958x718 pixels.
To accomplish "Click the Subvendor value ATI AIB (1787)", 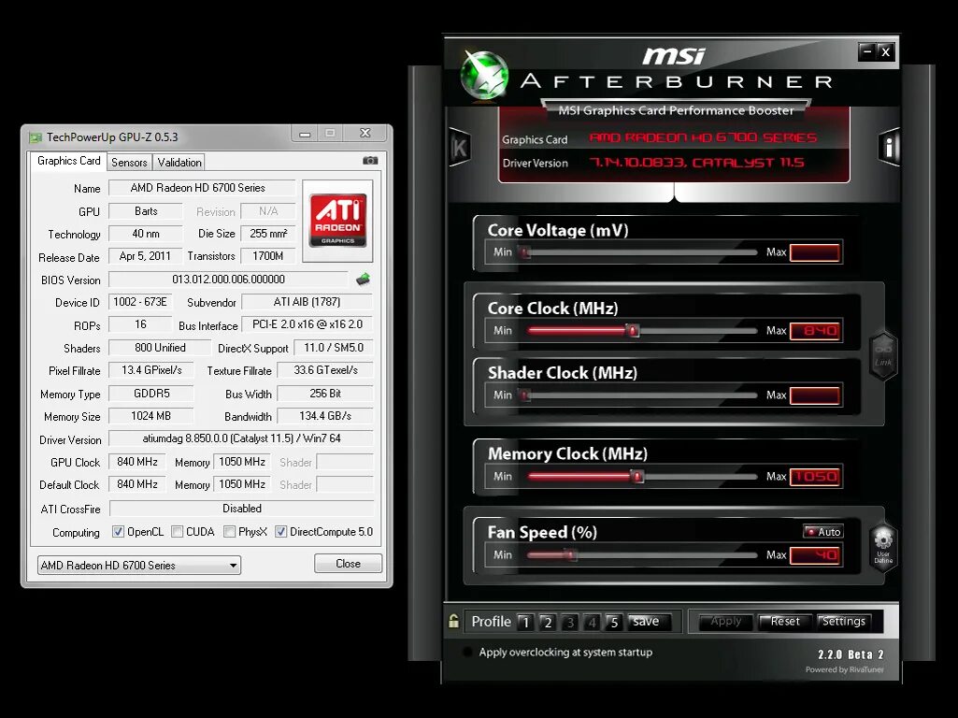I will (x=307, y=302).
